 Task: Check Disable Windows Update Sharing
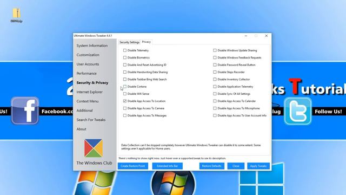(x=215, y=50)
